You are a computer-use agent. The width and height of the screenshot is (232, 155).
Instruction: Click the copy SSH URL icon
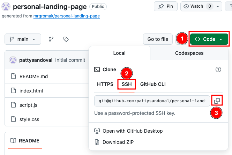coord(217,101)
